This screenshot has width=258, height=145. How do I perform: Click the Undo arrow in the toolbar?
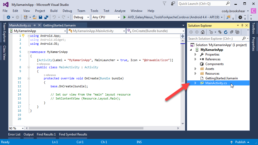click(54, 17)
